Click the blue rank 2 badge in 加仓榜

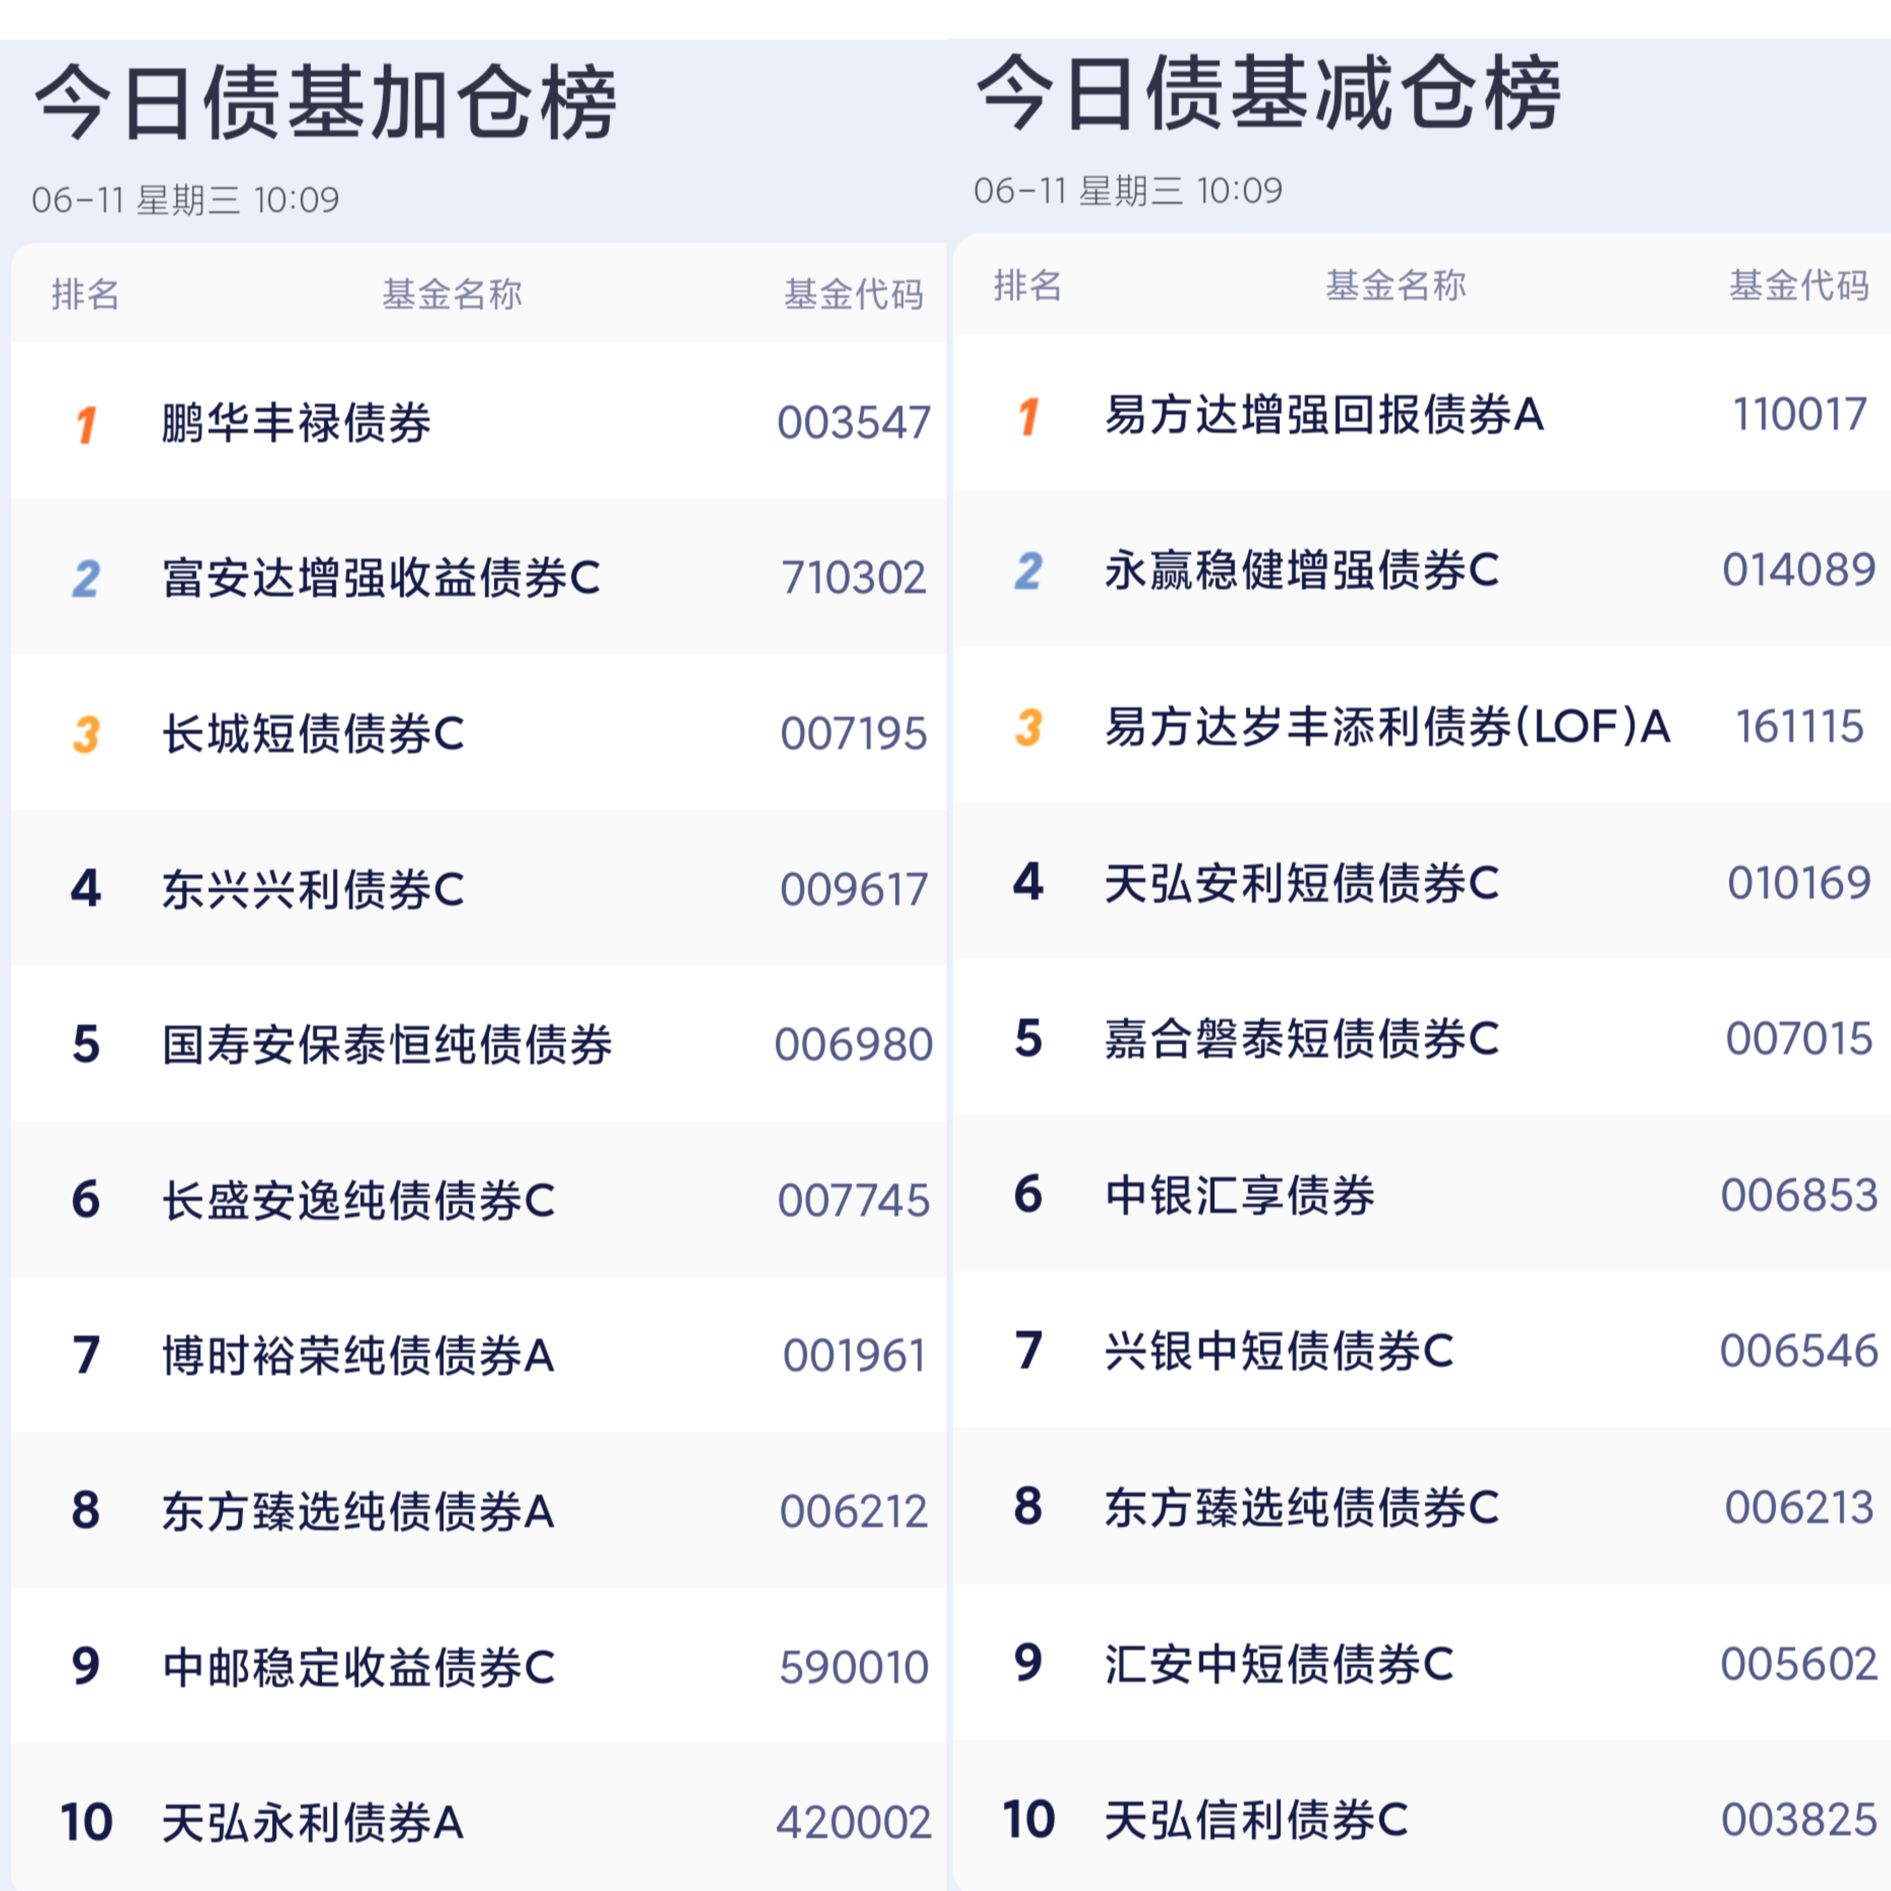click(86, 578)
